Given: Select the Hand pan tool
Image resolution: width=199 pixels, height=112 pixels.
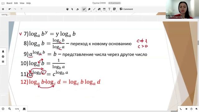Looking at the screenshot, I should [67, 9].
